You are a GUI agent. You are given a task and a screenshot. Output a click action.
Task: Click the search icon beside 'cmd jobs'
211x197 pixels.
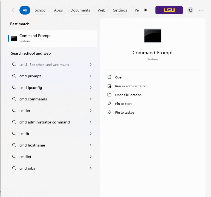pyautogui.click(x=14, y=168)
